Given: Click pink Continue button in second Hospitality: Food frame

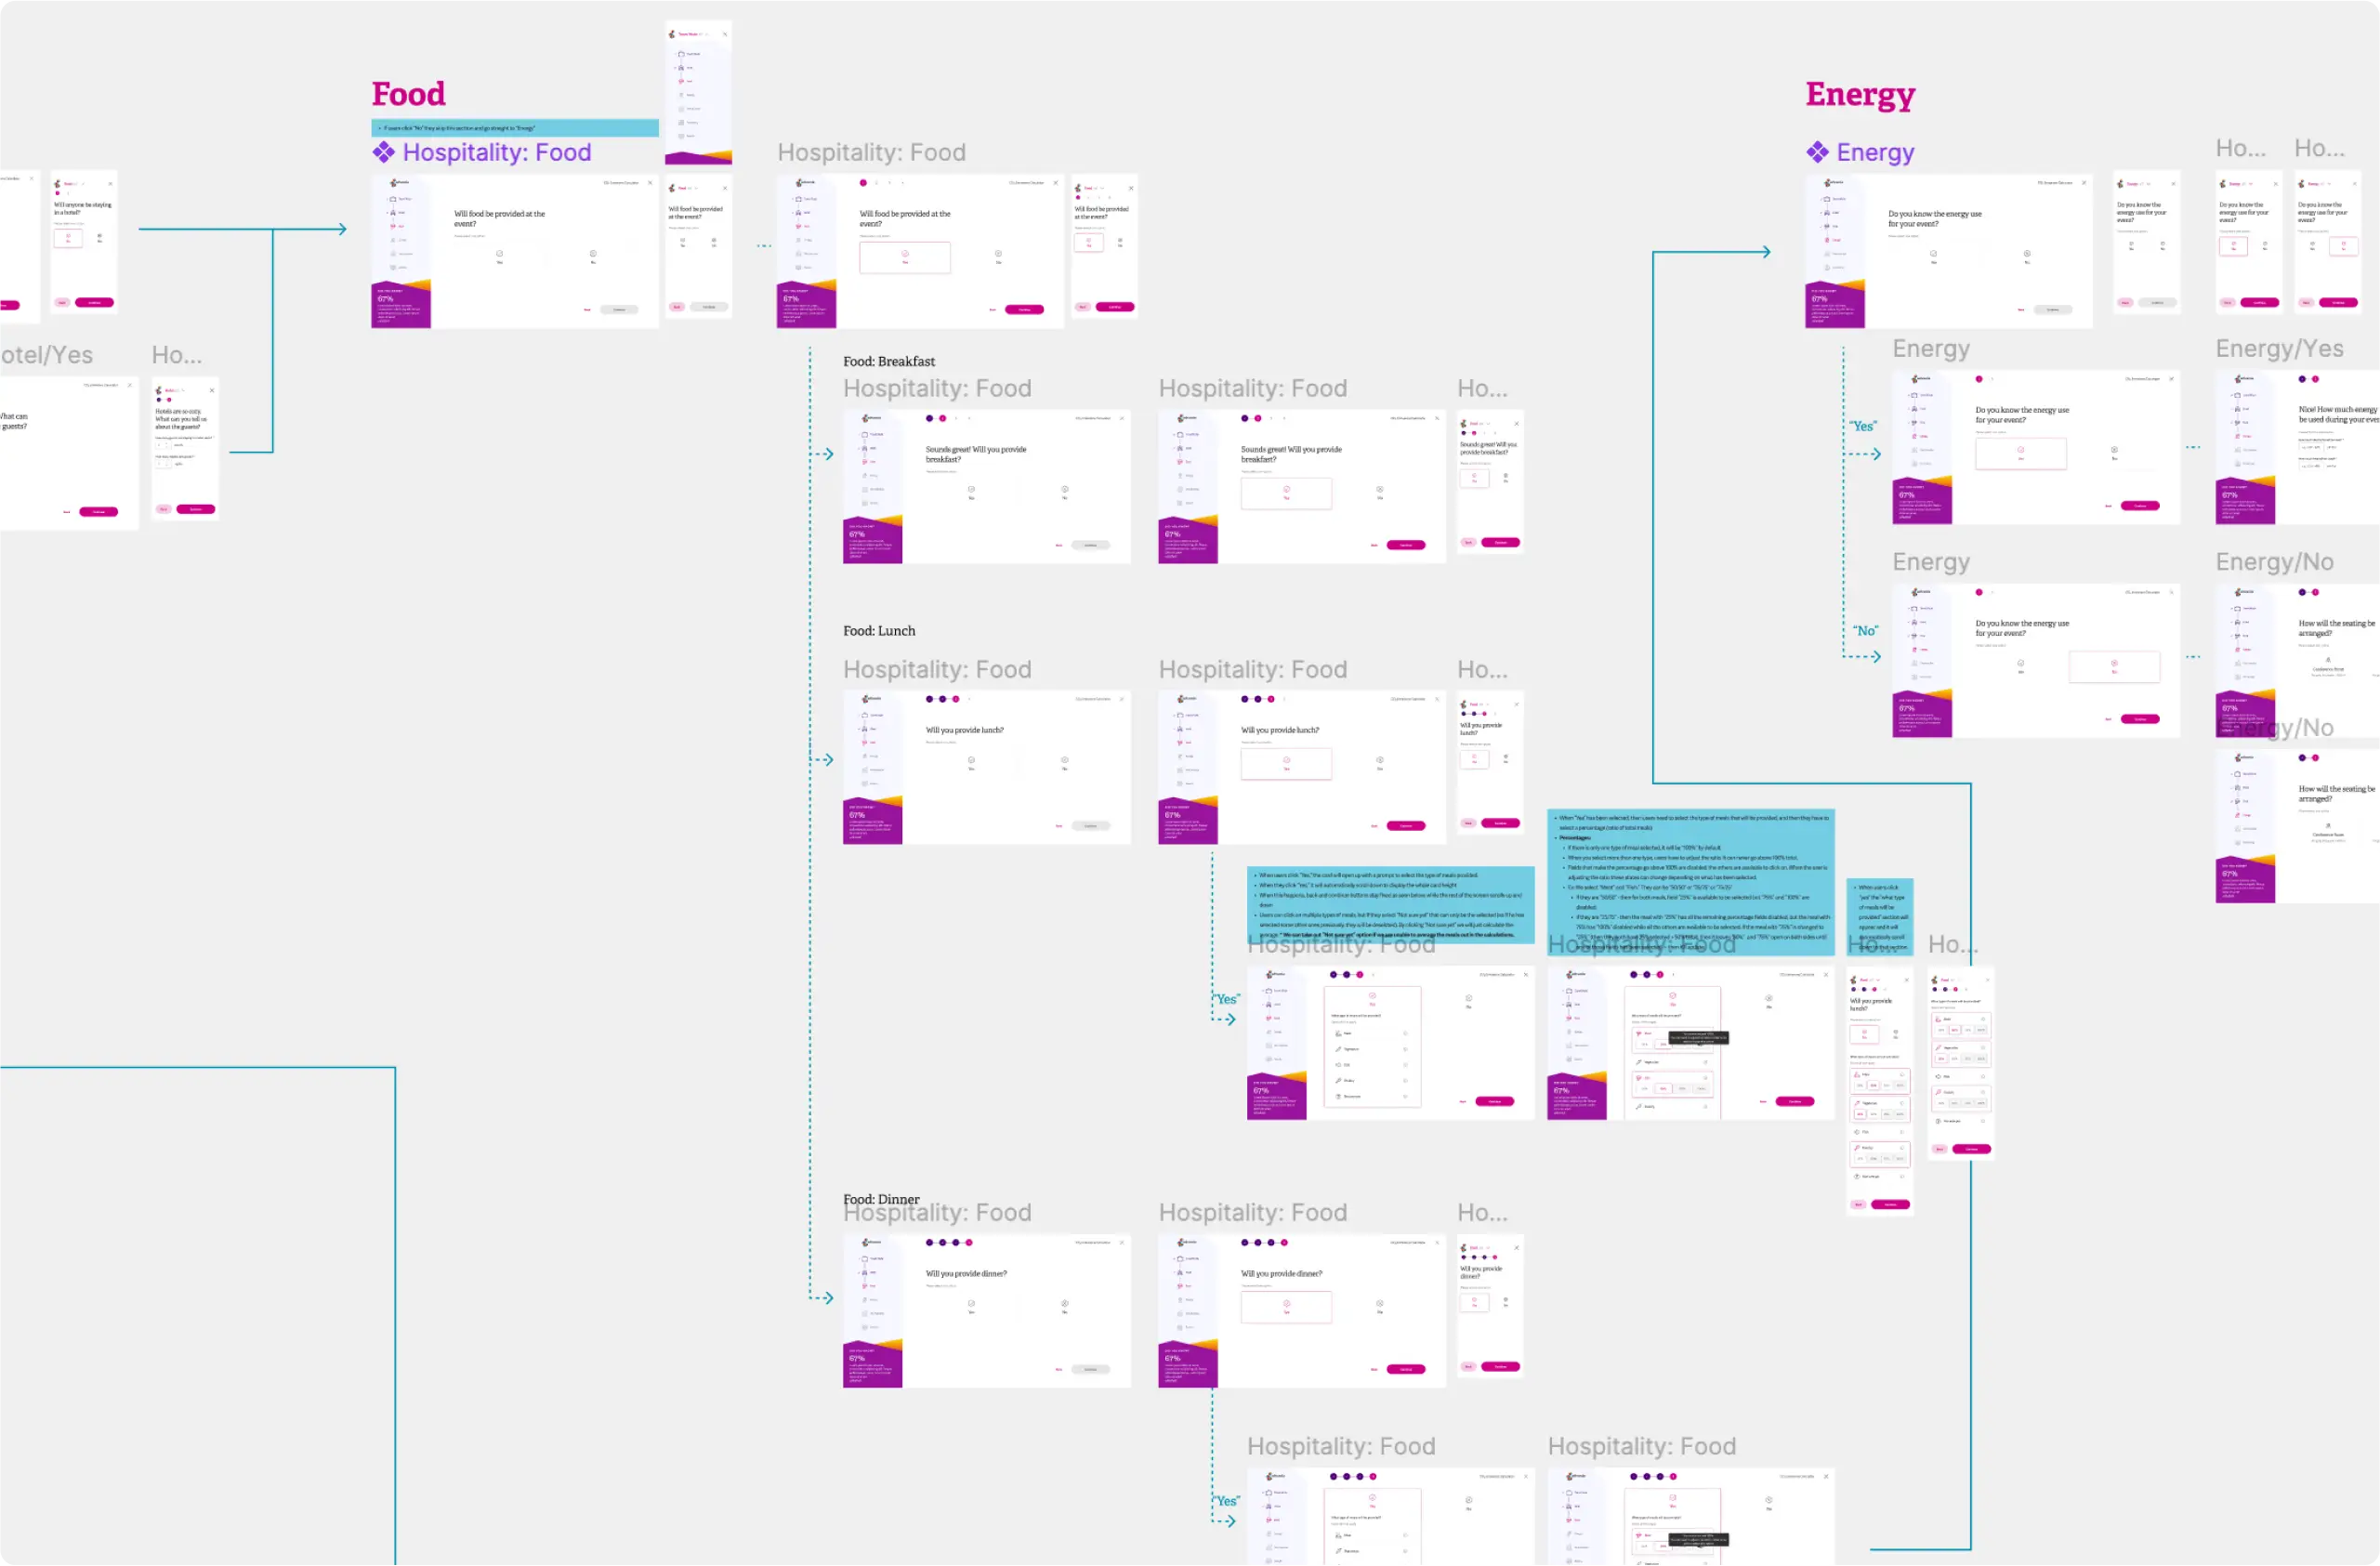Looking at the screenshot, I should coord(1024,309).
